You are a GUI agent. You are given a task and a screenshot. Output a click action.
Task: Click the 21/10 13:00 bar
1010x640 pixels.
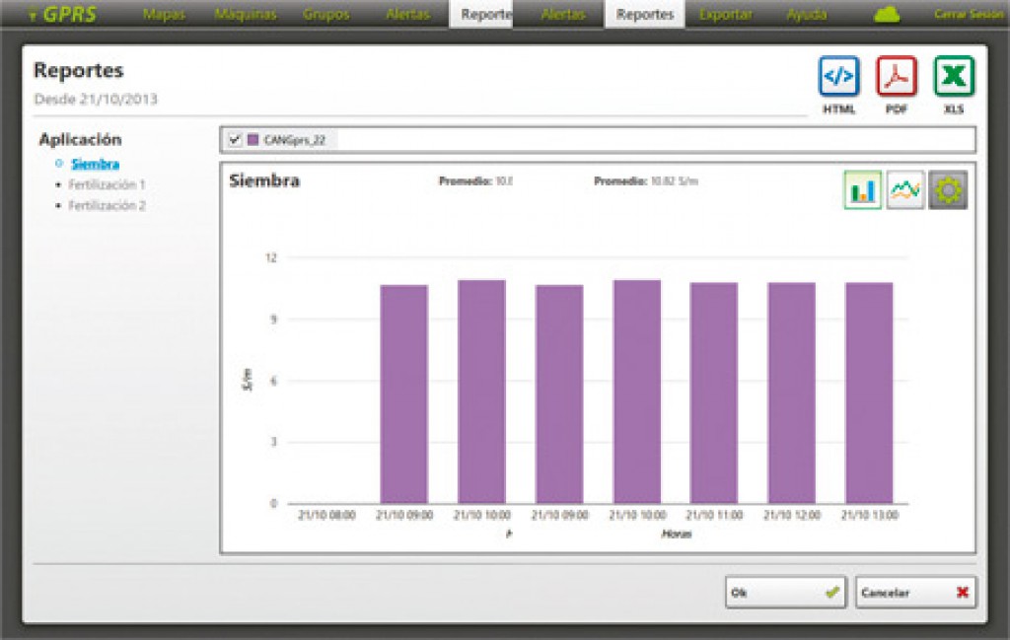click(869, 392)
